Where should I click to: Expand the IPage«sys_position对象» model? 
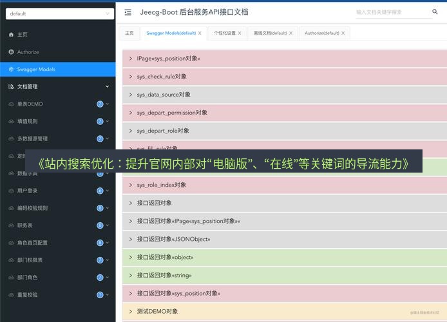click(x=285, y=59)
